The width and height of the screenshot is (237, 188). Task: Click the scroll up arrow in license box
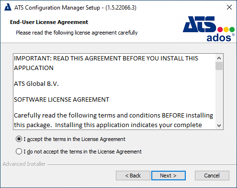219,58
